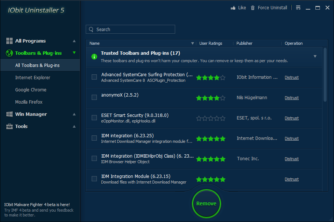Check the anonymoX (2.5.2) checkbox
This screenshot has height=222, width=334.
tap(94, 97)
